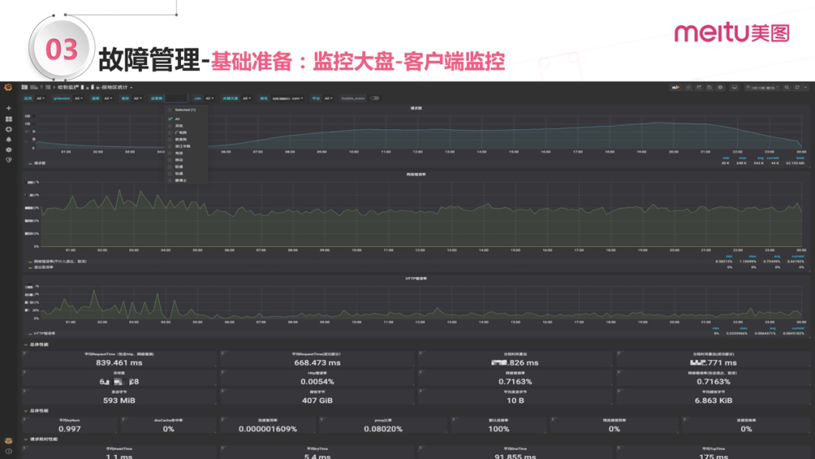Viewport: 815px width, 459px height.
Task: Click the 6.863 KiB stat value
Action: pyautogui.click(x=713, y=400)
